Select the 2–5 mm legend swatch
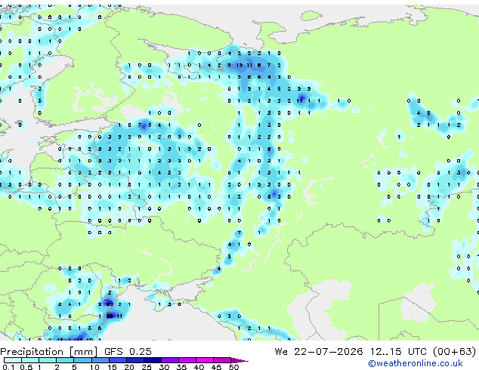The width and height of the screenshot is (479, 370). click(x=65, y=360)
